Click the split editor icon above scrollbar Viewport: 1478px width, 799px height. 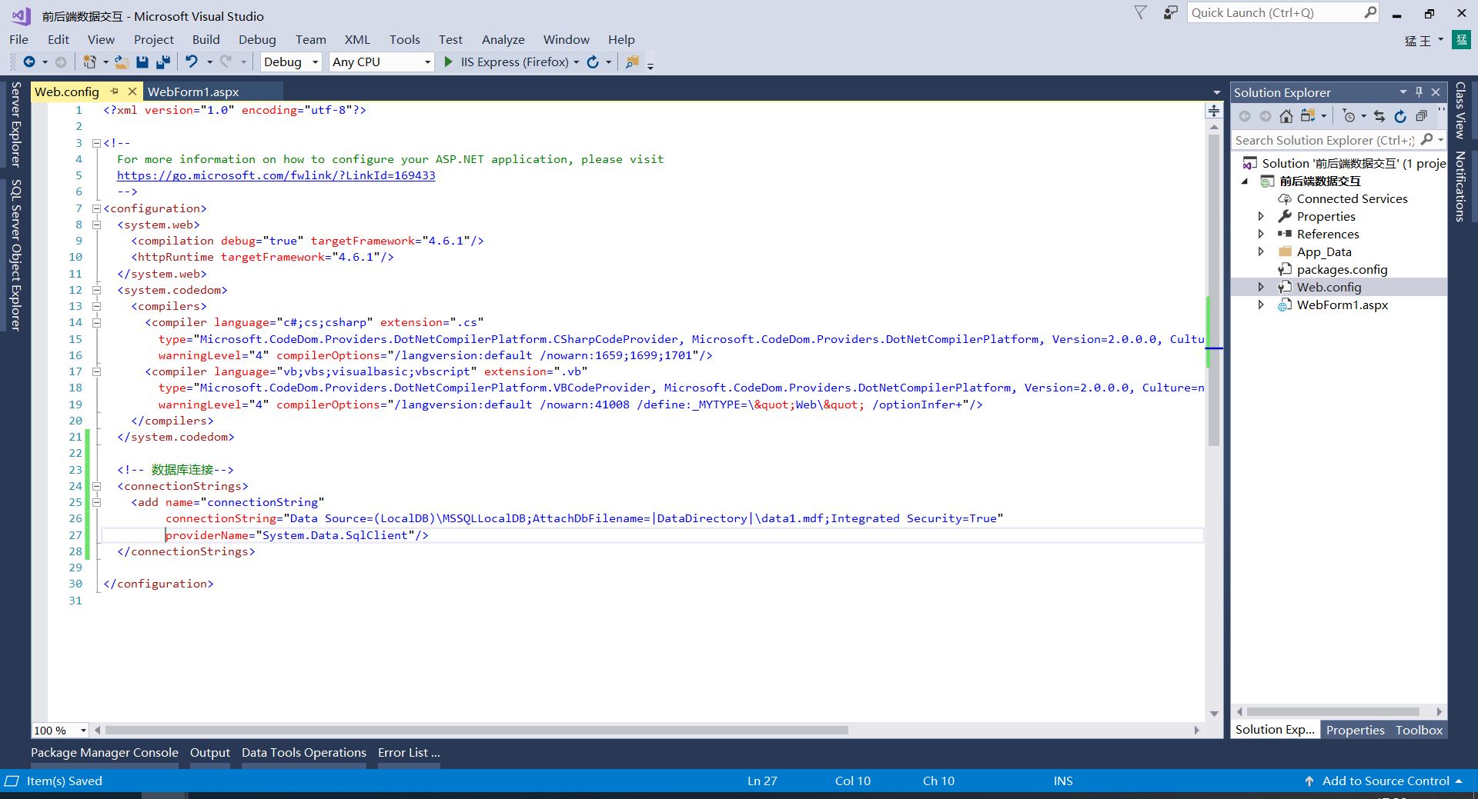coord(1214,111)
